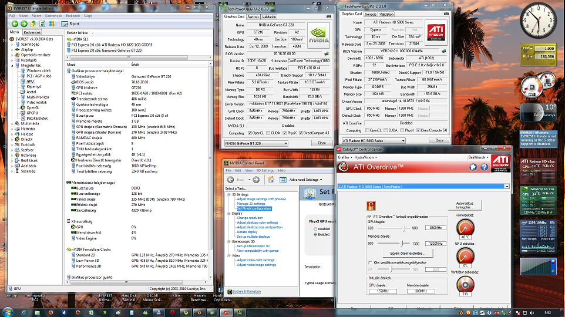565x317 pixels.
Task: Open display selector dropdown in Catalyst Overdrive
Action: click(x=423, y=187)
